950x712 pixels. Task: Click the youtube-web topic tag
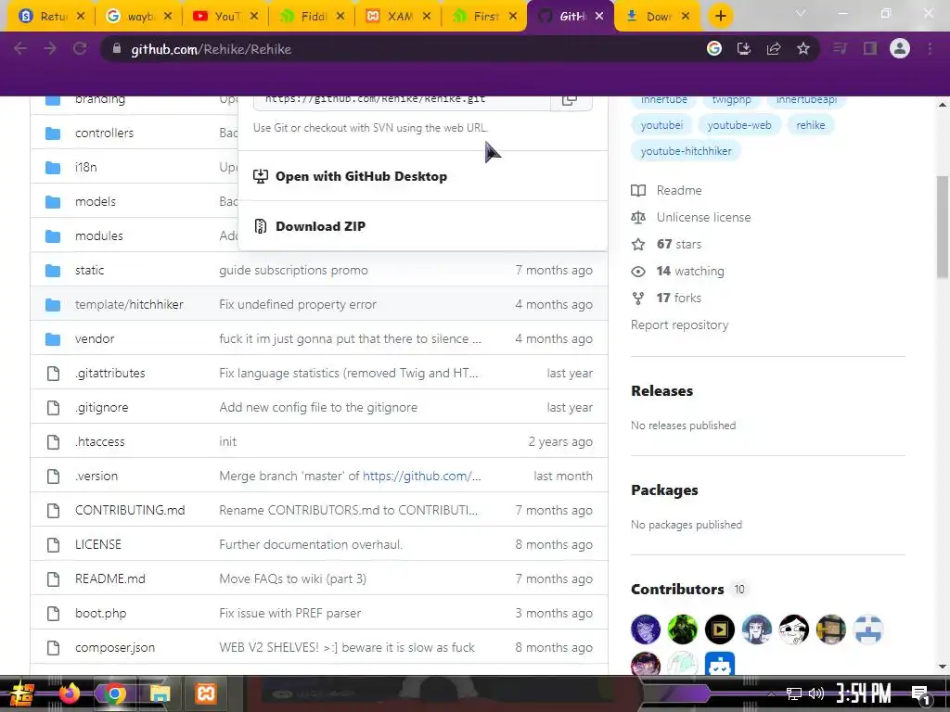point(739,125)
